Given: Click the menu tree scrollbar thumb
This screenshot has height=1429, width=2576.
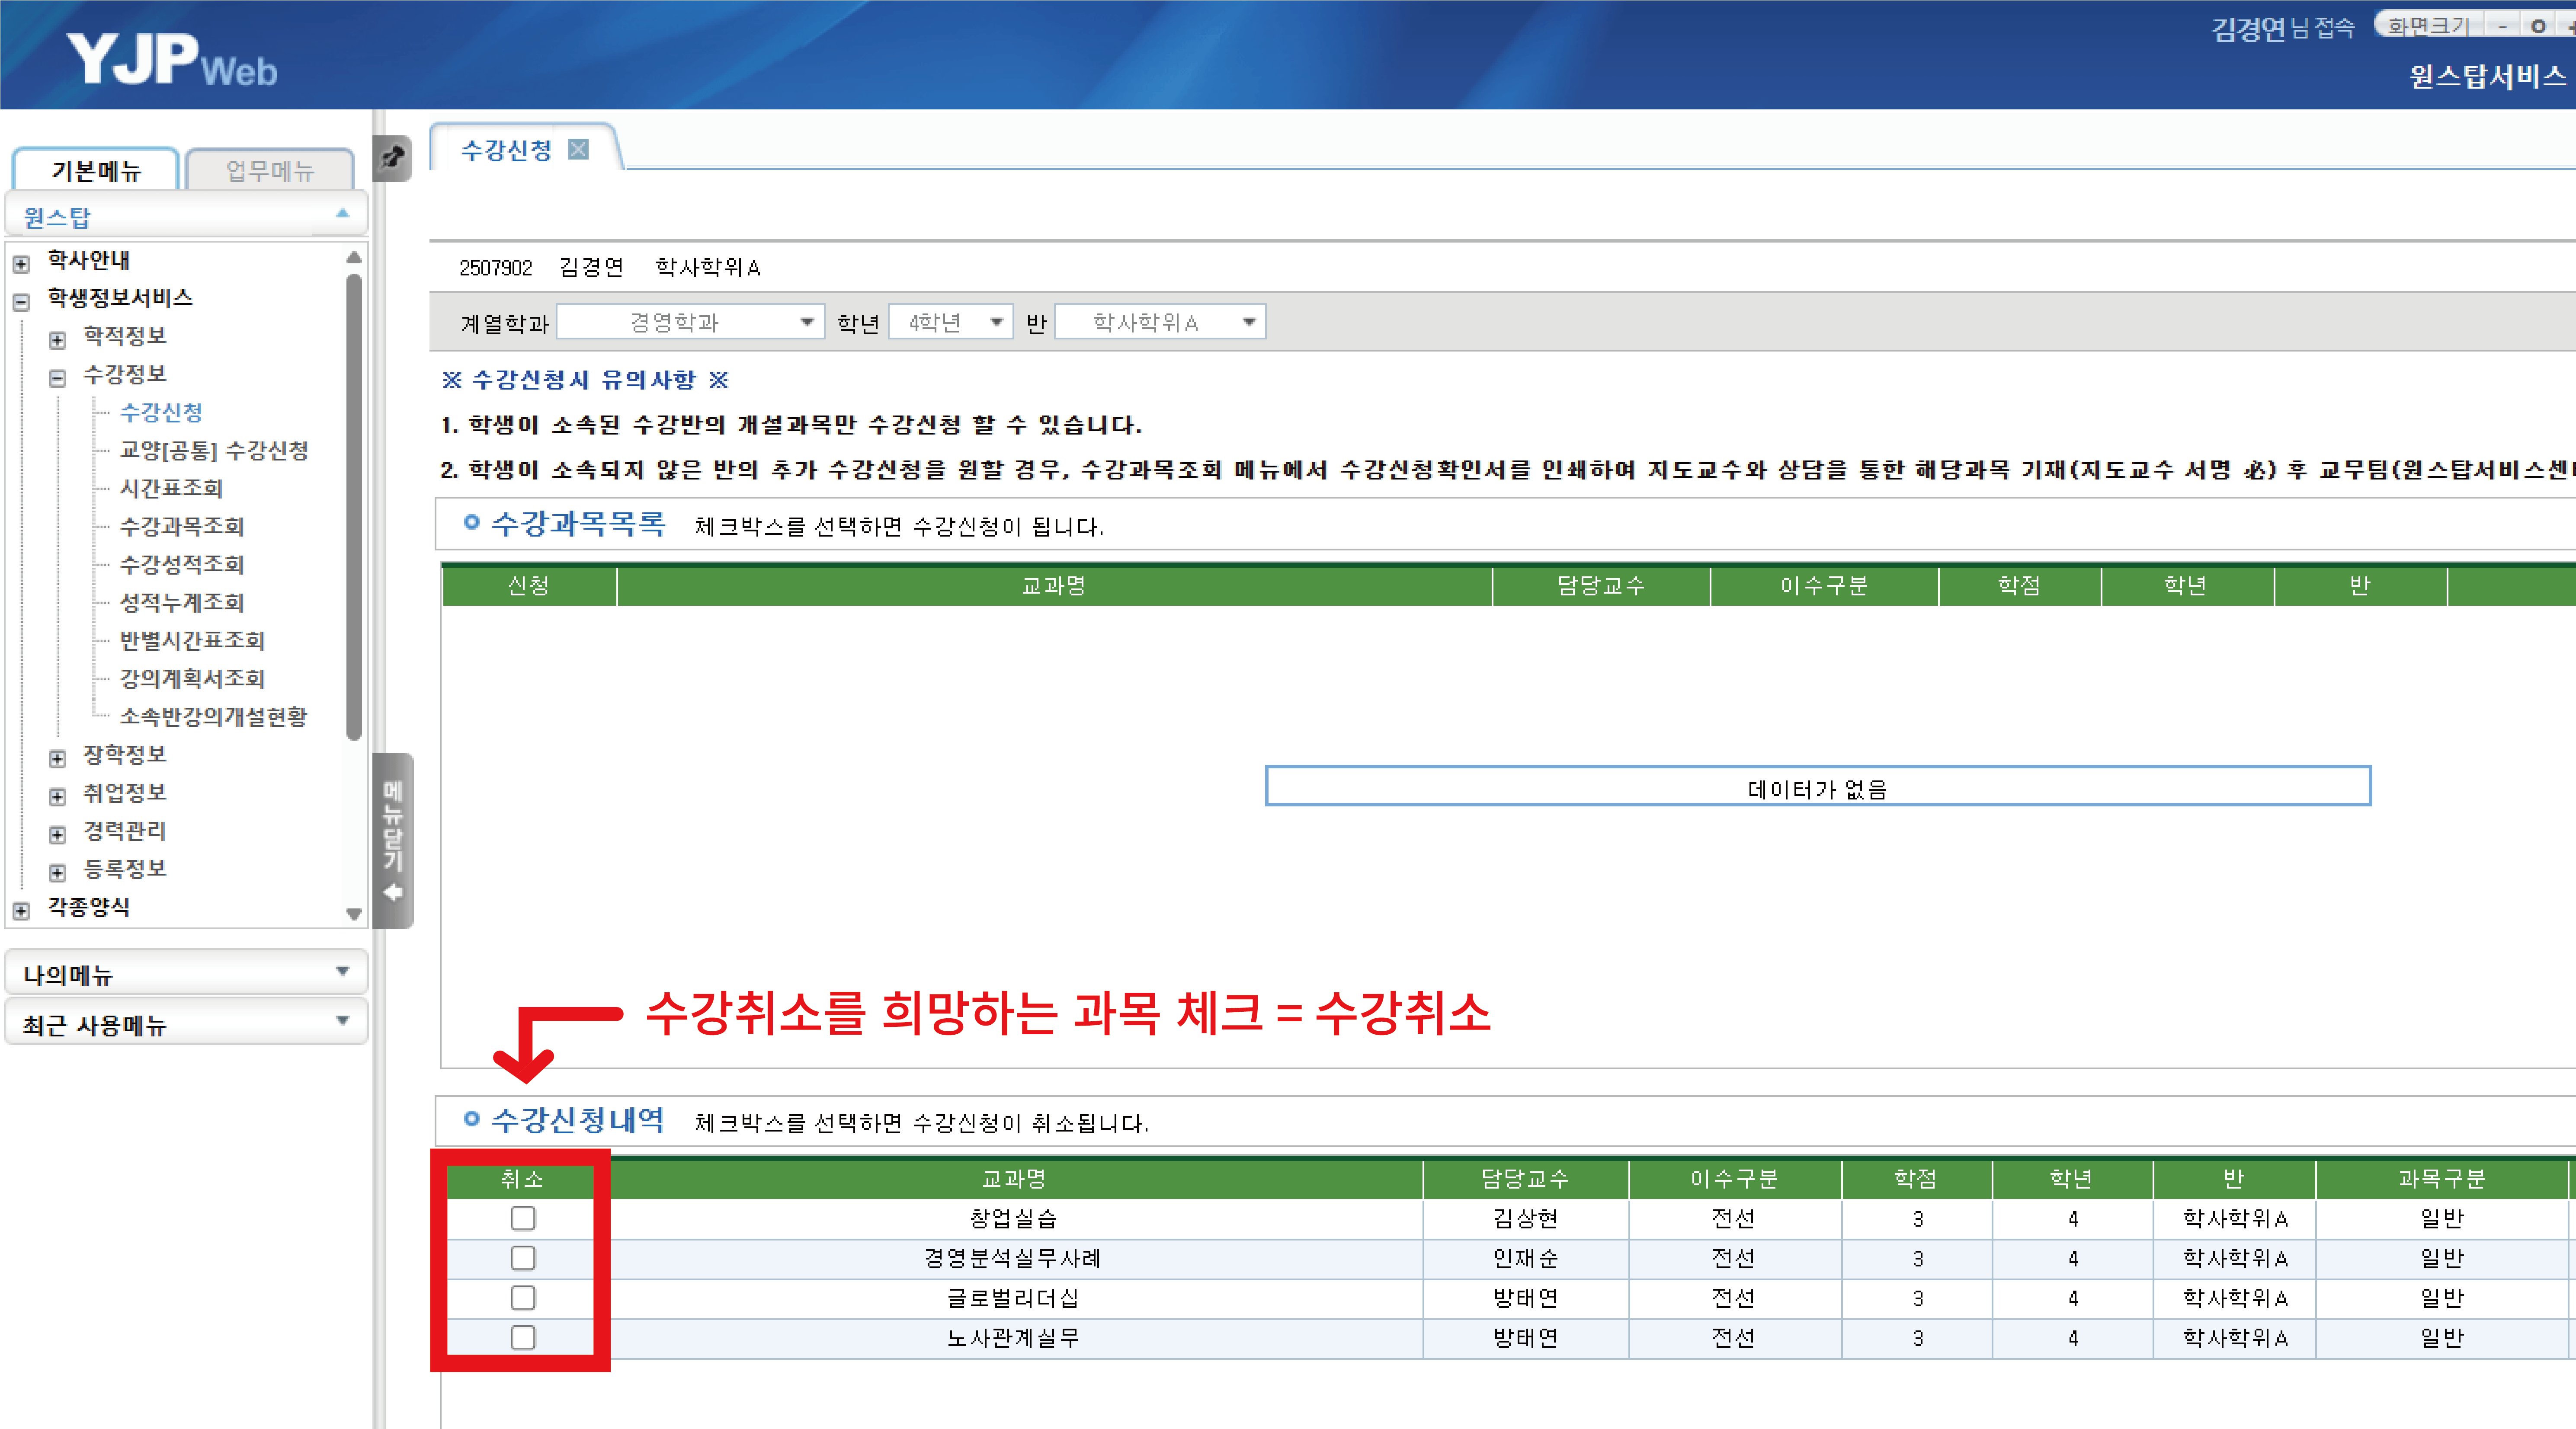Looking at the screenshot, I should click(x=354, y=507).
